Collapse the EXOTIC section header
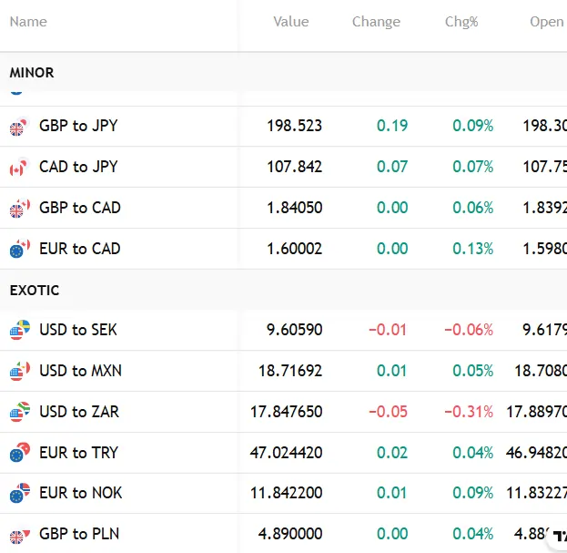567x553 pixels. tap(35, 291)
